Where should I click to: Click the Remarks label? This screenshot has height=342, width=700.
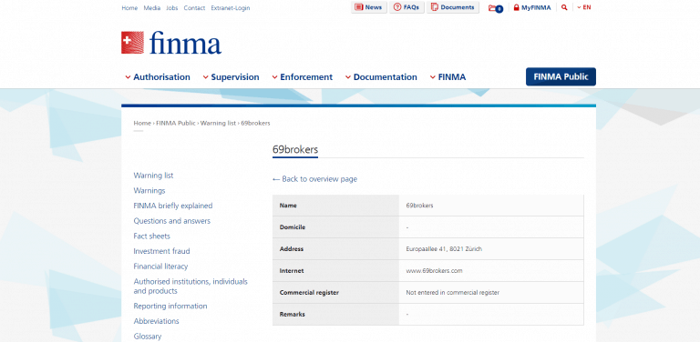(292, 314)
